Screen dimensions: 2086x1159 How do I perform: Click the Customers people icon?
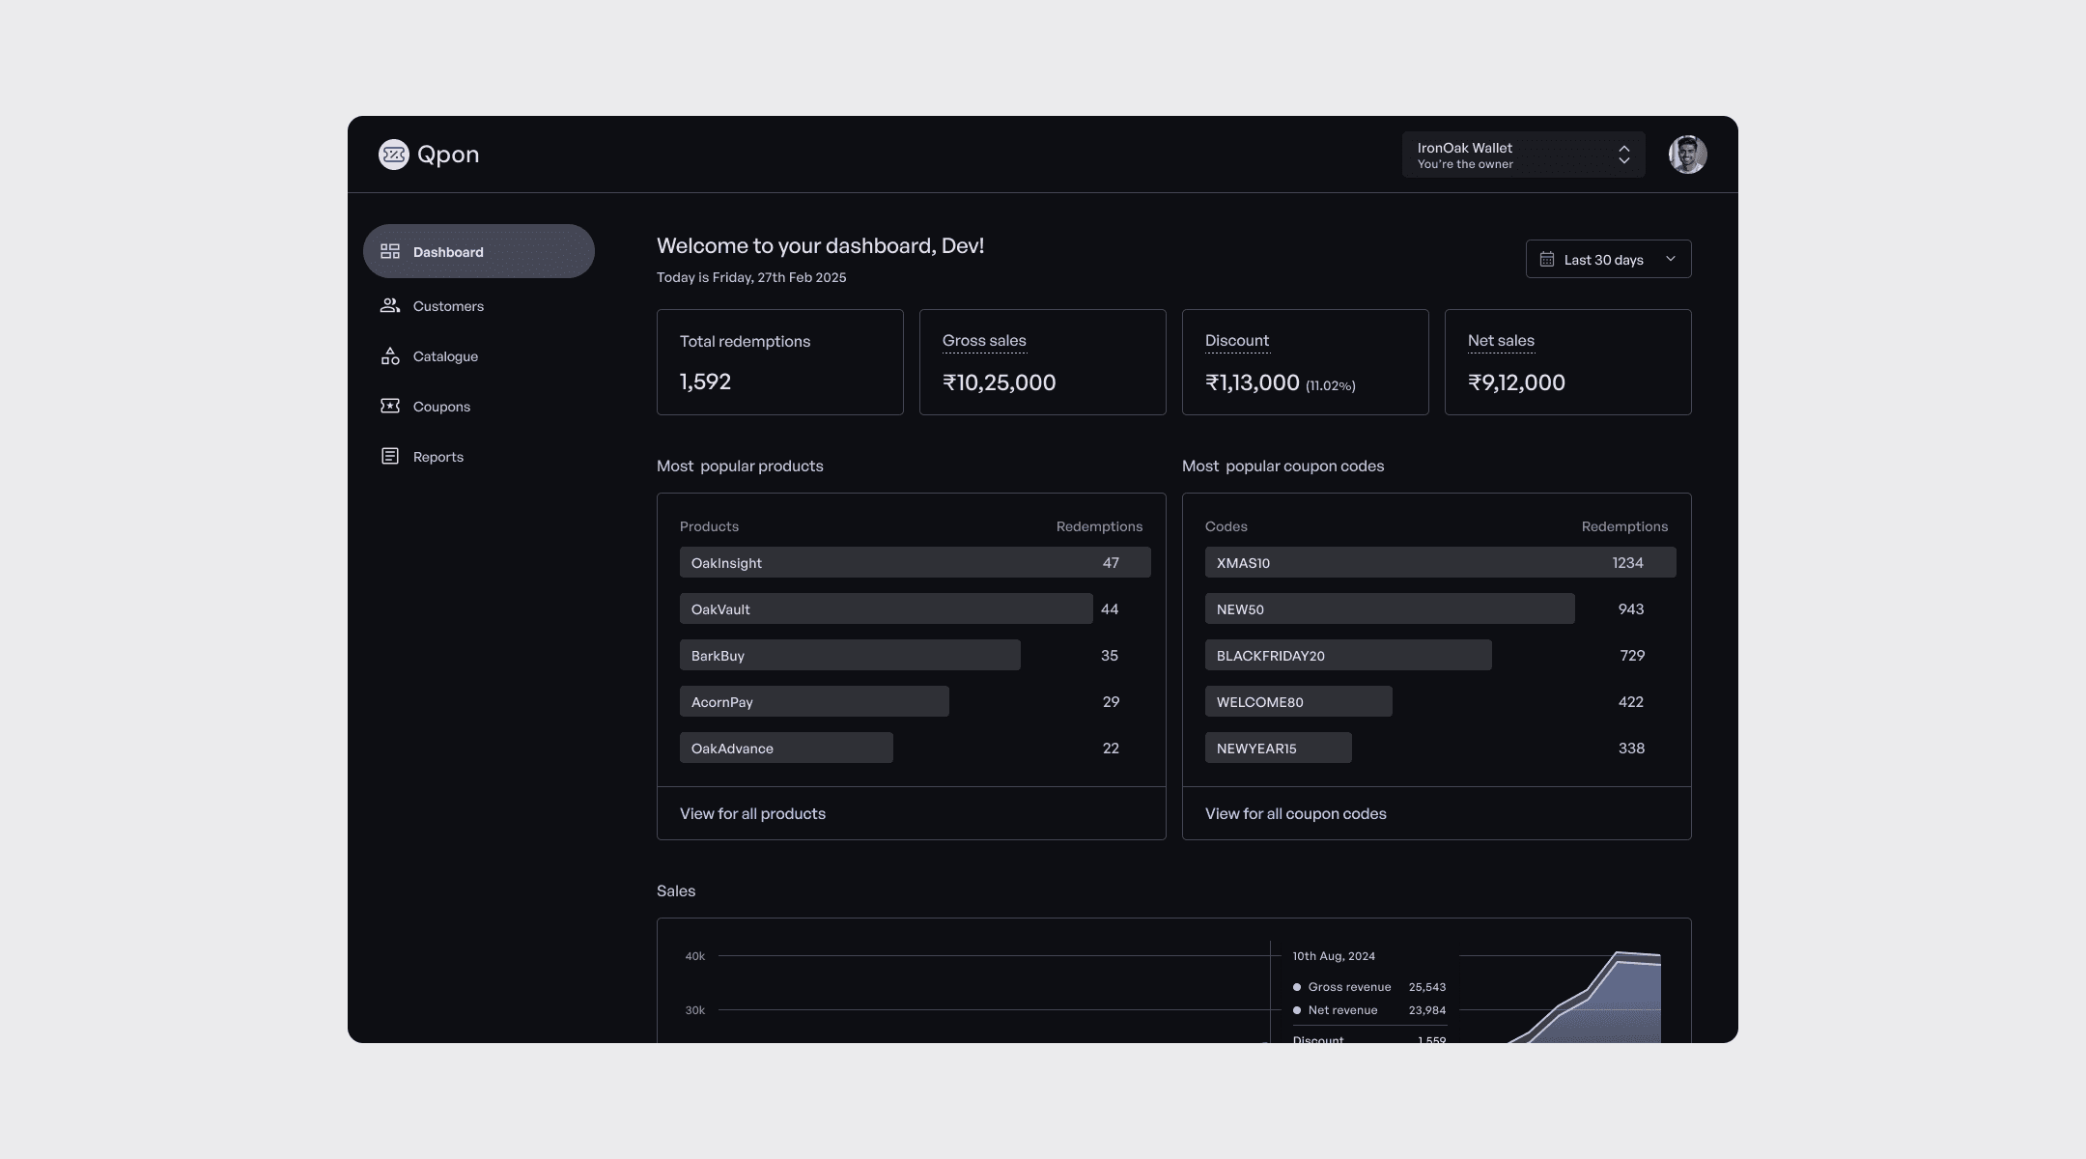[x=390, y=305]
